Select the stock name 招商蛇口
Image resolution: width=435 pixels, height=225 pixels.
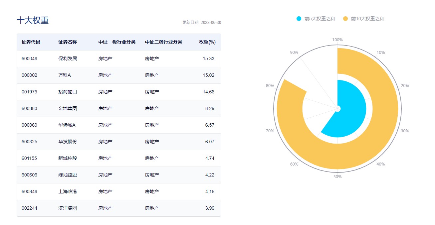tap(68, 92)
